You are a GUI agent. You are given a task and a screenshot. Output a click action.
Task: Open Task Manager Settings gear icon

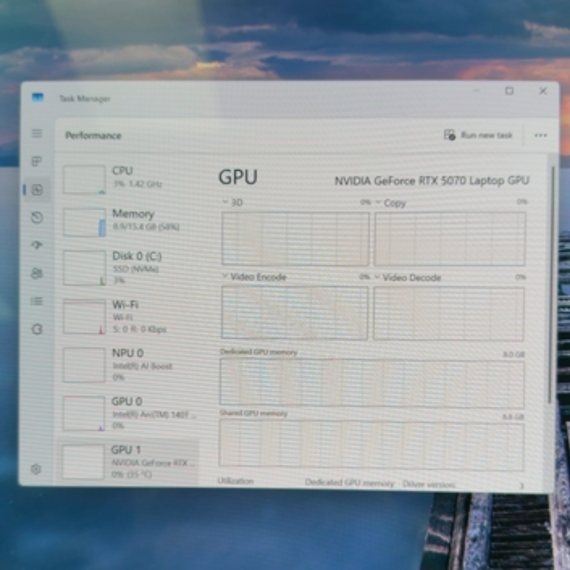[36, 469]
